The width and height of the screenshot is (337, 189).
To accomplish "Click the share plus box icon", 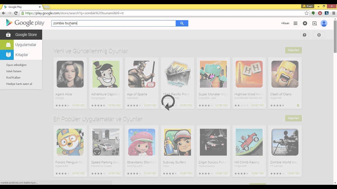I will click(x=314, y=23).
